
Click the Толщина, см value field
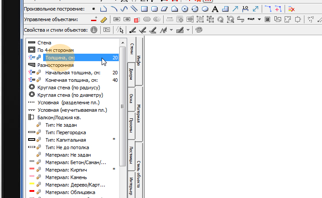pyautogui.click(x=114, y=58)
